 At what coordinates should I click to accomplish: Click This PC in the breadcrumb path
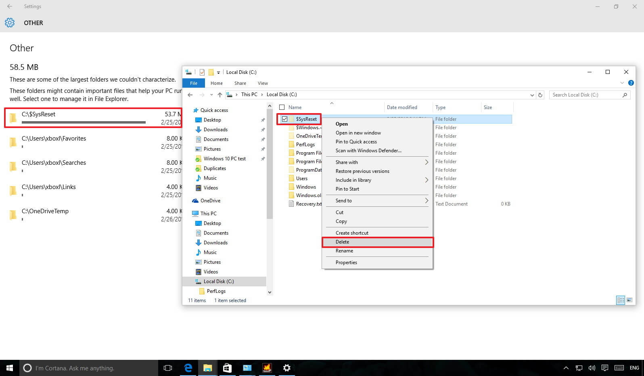(249, 95)
